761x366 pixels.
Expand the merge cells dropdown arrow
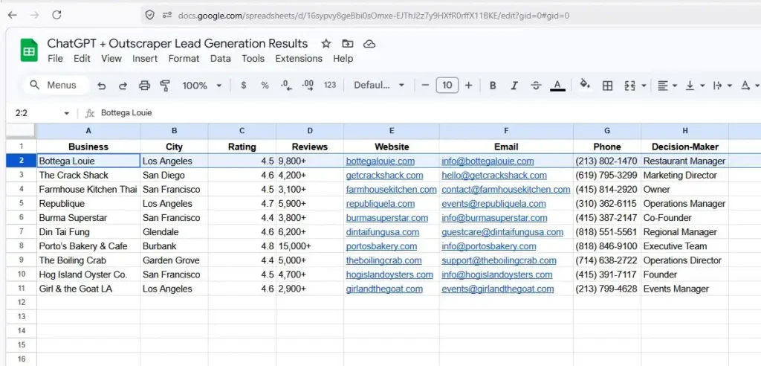[644, 86]
